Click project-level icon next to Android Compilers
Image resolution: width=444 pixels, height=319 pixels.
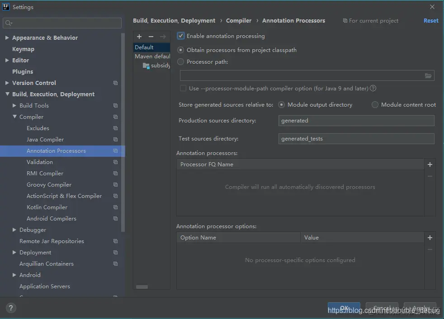coord(116,219)
